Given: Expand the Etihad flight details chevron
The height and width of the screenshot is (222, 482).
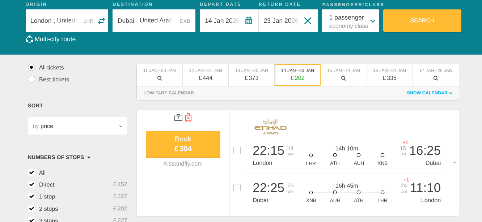Looking at the screenshot, I should (x=454, y=162).
